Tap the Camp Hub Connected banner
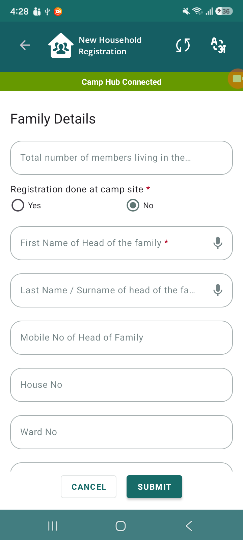The image size is (243, 540). pyautogui.click(x=122, y=82)
